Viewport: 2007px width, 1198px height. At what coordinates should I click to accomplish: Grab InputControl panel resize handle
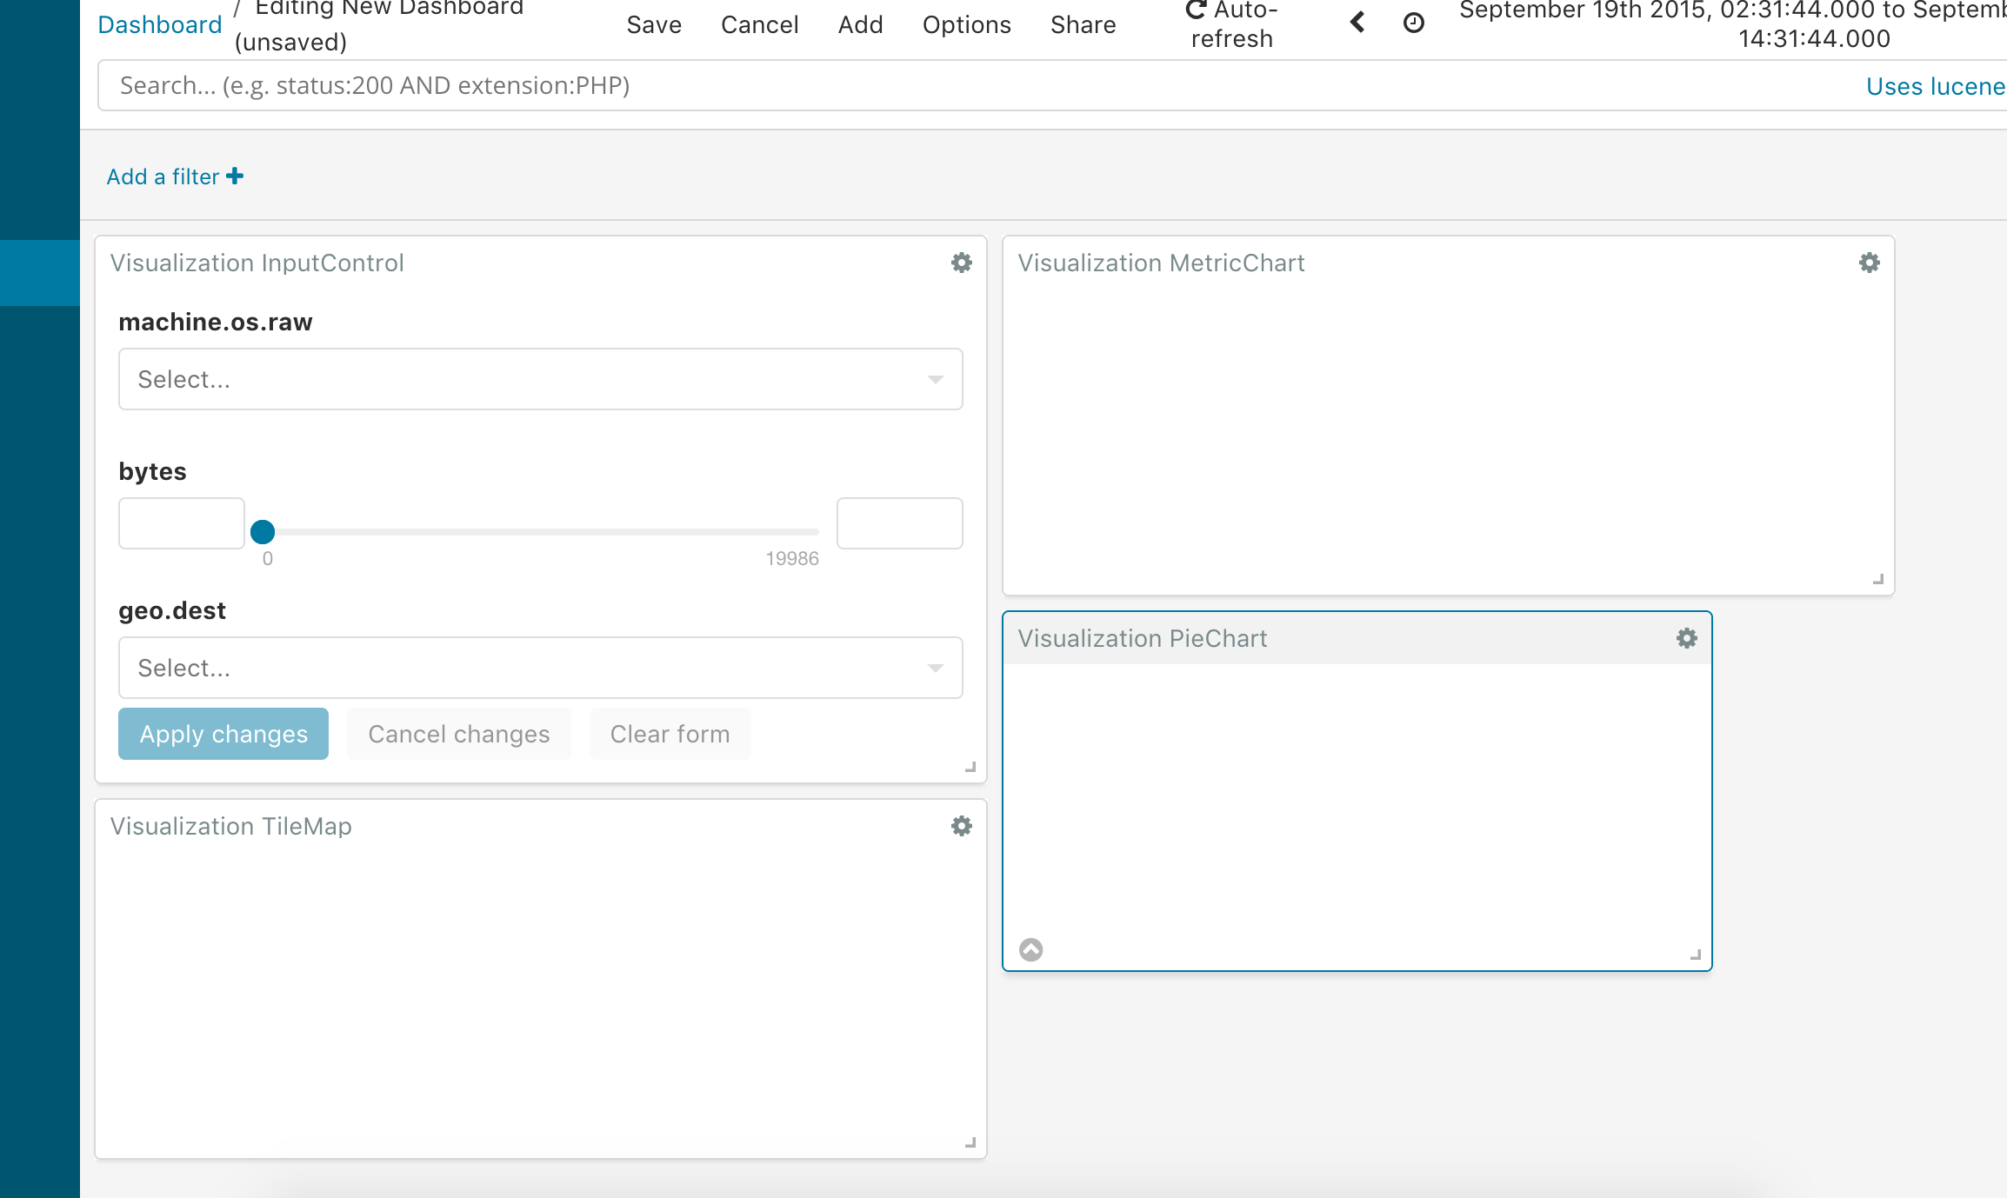pyautogui.click(x=970, y=767)
